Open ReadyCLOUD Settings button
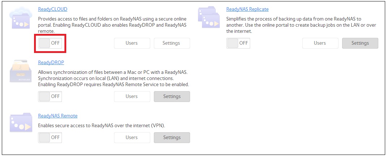The width and height of the screenshot is (387, 156). (x=172, y=43)
